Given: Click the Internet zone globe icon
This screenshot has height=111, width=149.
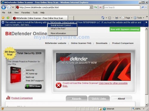Looking at the screenshot, I should click(104, 109).
